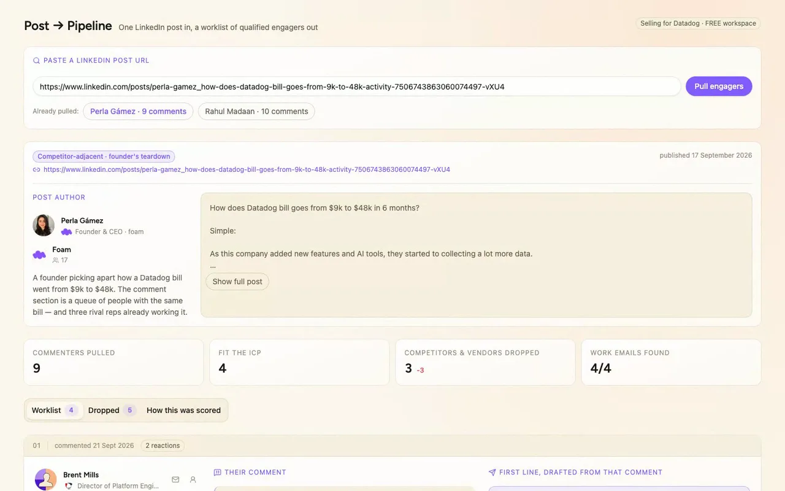Screen dimensions: 785x491
Task: Click the First Line, Drafted From That Comment heading
Action: click(x=581, y=473)
